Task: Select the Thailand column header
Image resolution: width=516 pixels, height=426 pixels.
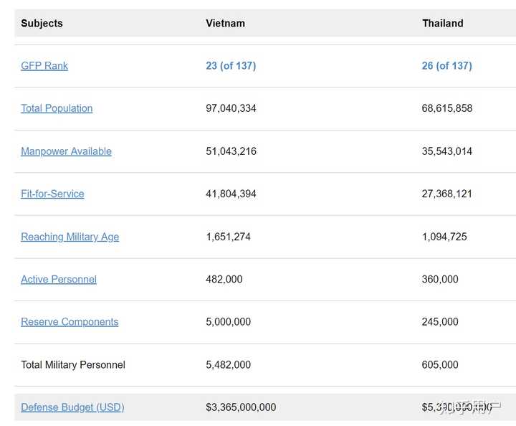Action: pos(442,24)
